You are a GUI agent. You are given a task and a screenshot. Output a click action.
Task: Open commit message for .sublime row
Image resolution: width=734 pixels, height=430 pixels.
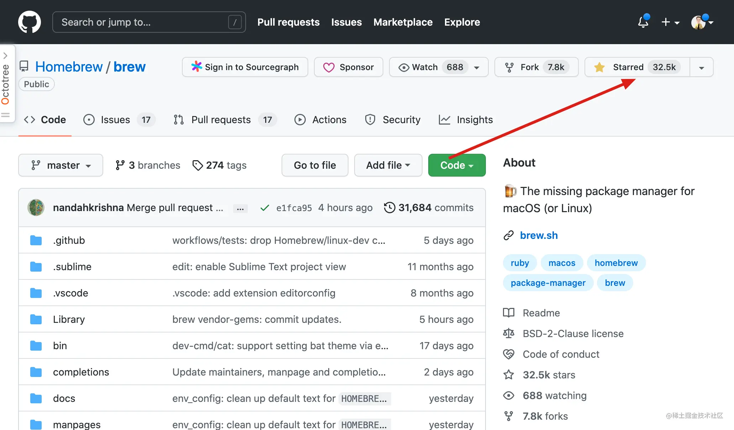(x=259, y=267)
